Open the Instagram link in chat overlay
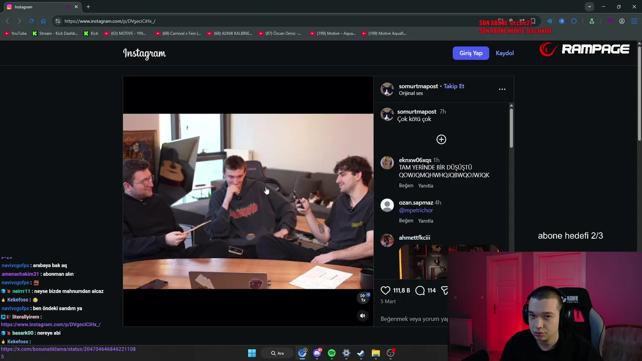 51,324
